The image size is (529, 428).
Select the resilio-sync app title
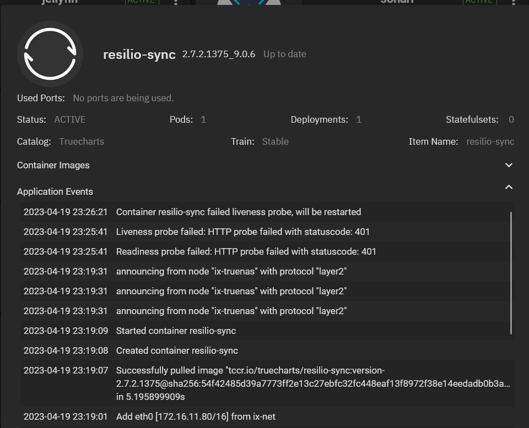[x=139, y=54]
